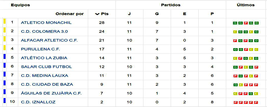Viewport: 267px width, 107px height.
Task: Click the Equipos header label
Action: click(20, 5)
